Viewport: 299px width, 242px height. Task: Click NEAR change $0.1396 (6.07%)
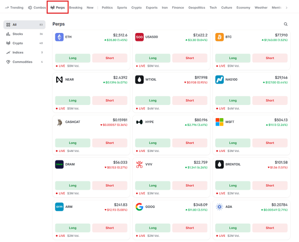(x=115, y=83)
